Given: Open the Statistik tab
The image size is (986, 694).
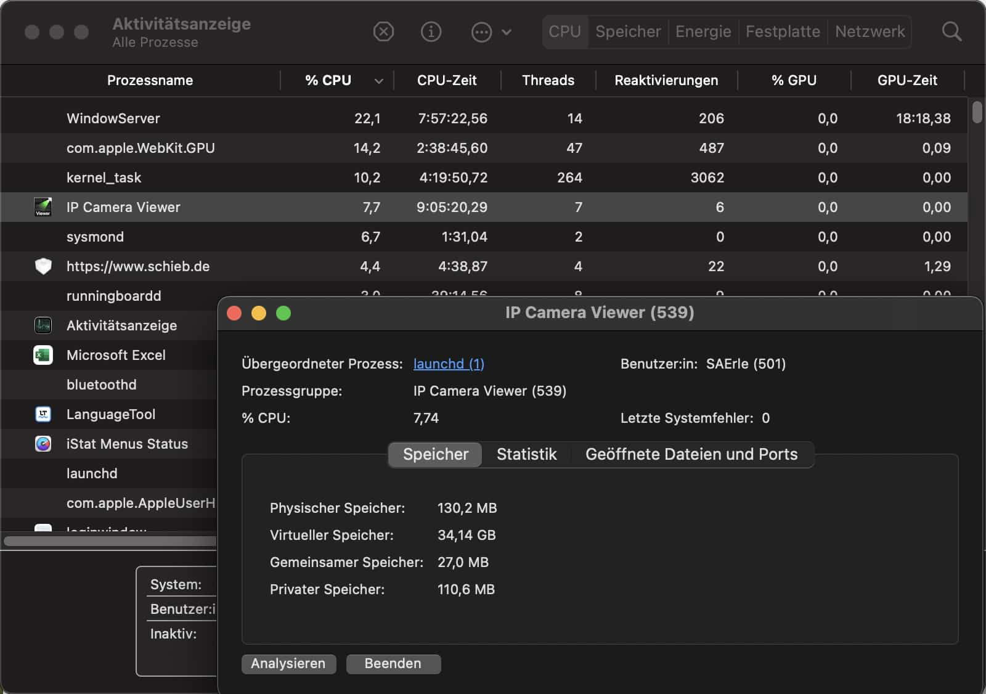Looking at the screenshot, I should 526,455.
